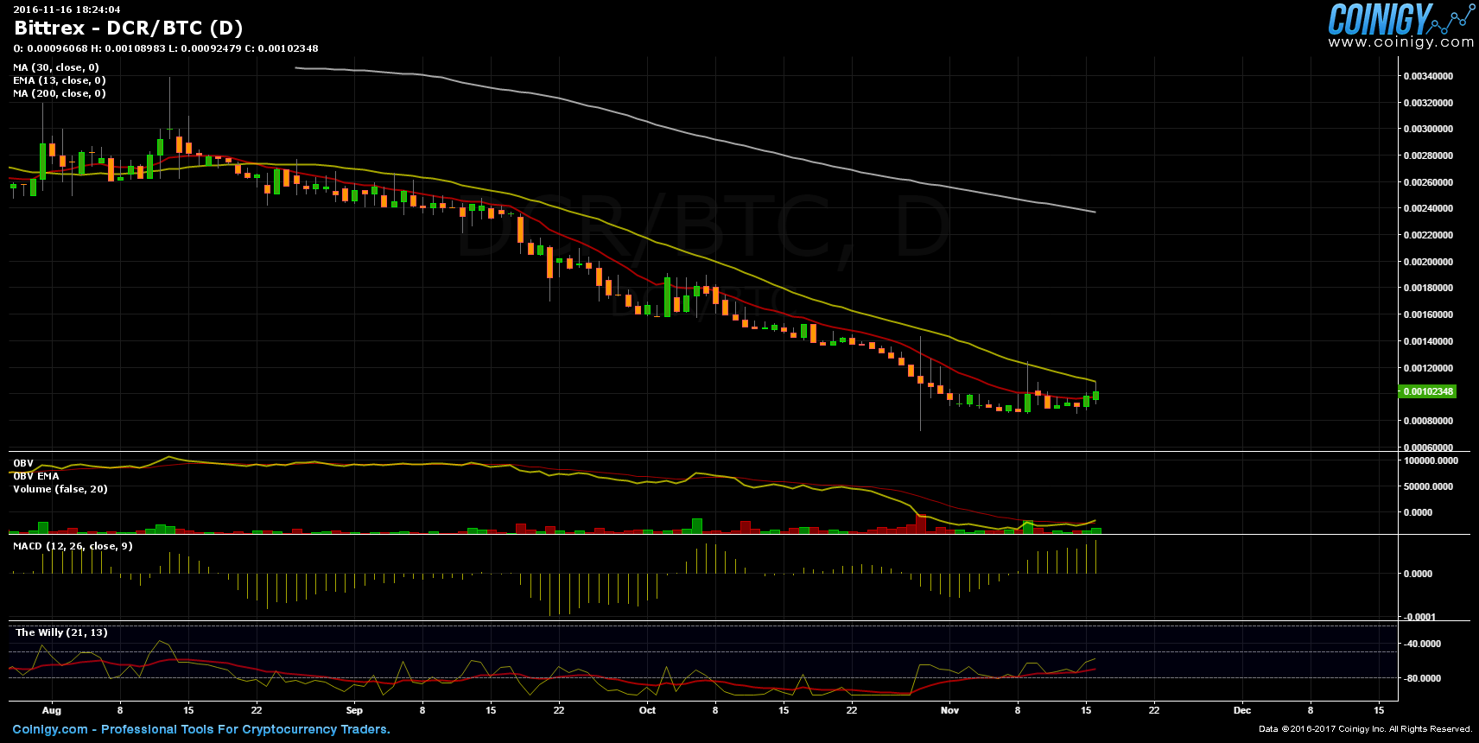
Task: Click the 0.00300000 price axis label
Action: tap(1428, 129)
